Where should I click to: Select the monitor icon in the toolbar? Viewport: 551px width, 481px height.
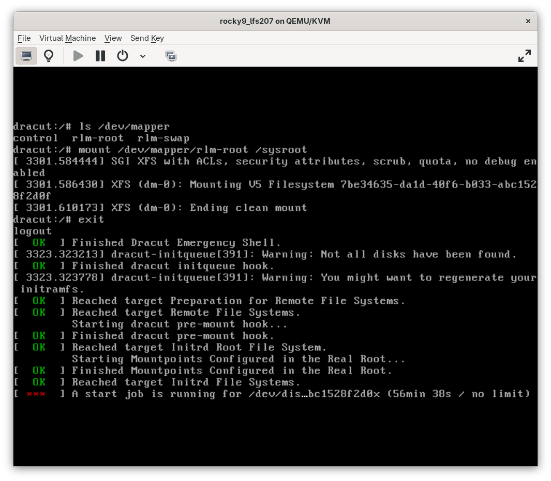click(x=26, y=55)
